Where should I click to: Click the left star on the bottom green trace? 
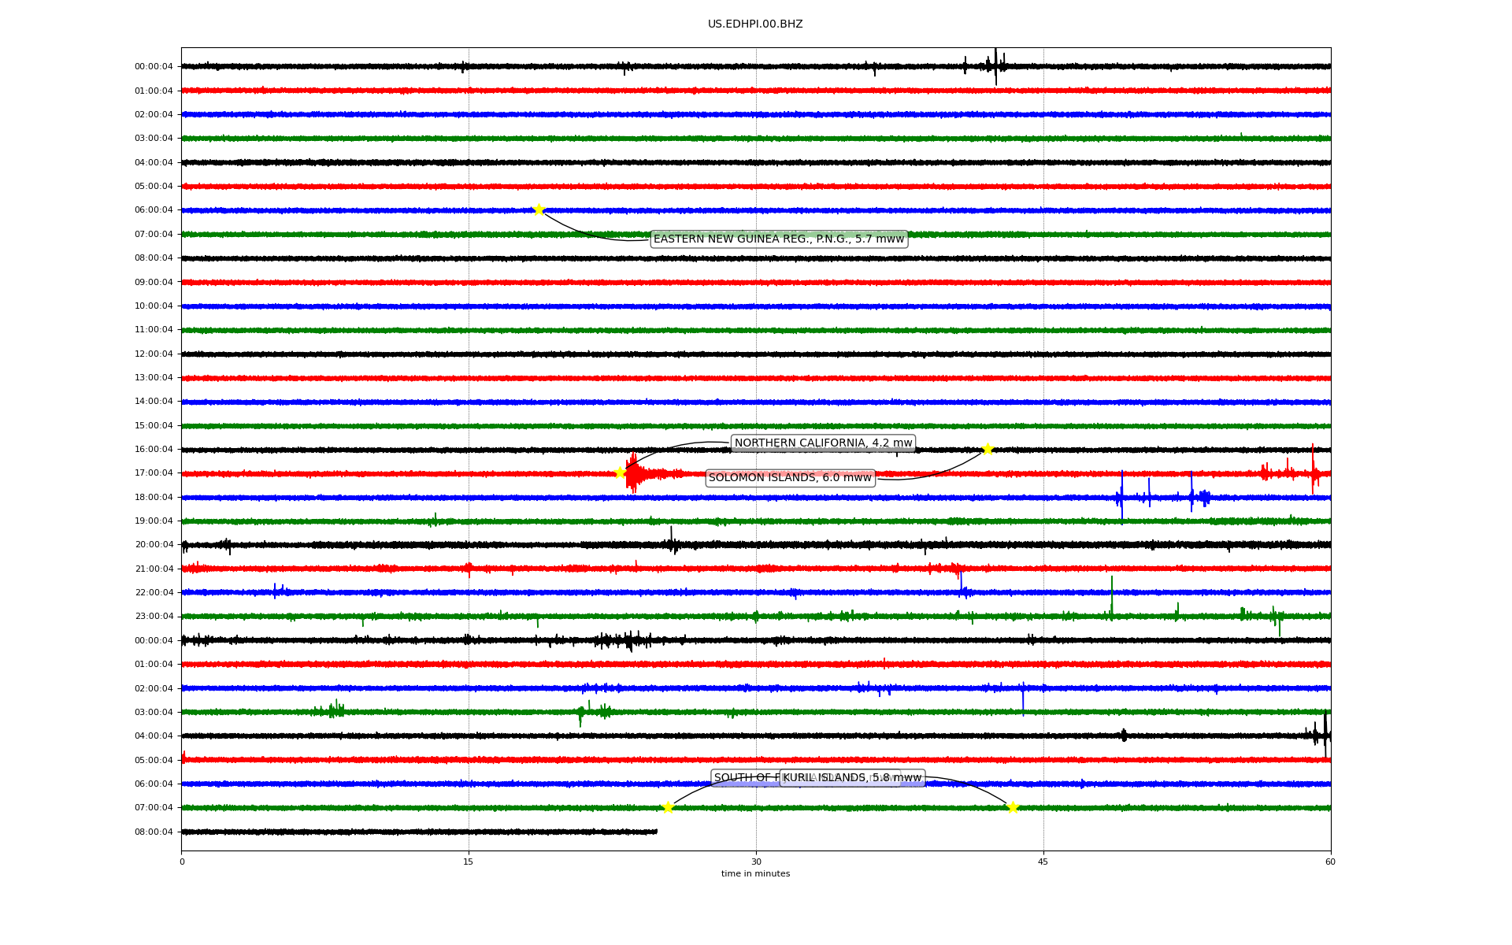(668, 807)
